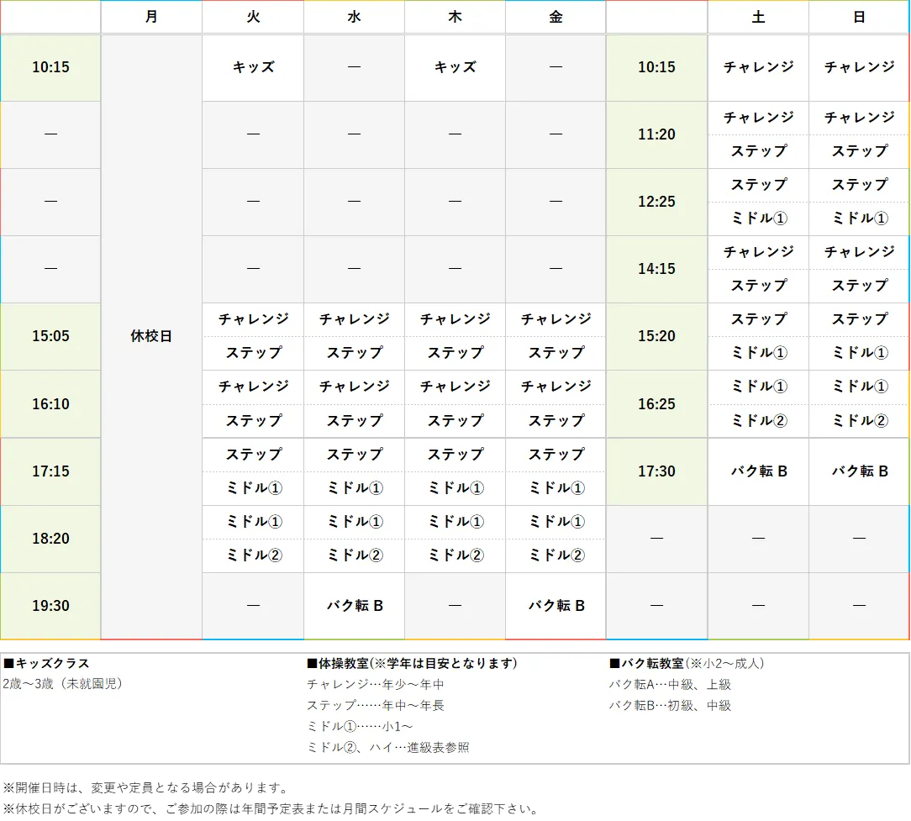
Task: Select Sunday's チャレンジ class at 14:15
Action: coord(858,252)
